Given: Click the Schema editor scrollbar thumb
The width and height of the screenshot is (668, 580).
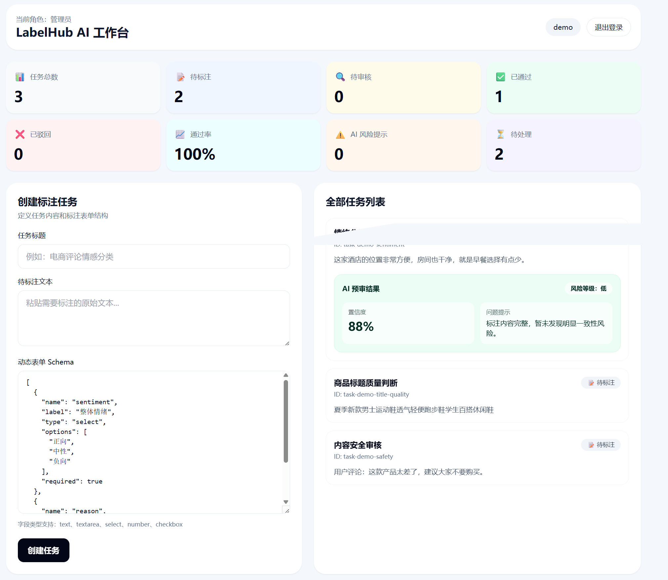Looking at the screenshot, I should (286, 421).
